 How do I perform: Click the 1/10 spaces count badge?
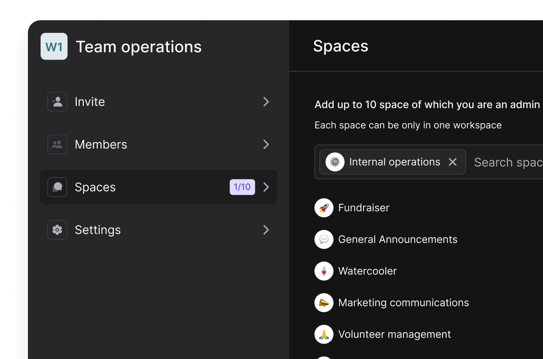click(x=242, y=187)
